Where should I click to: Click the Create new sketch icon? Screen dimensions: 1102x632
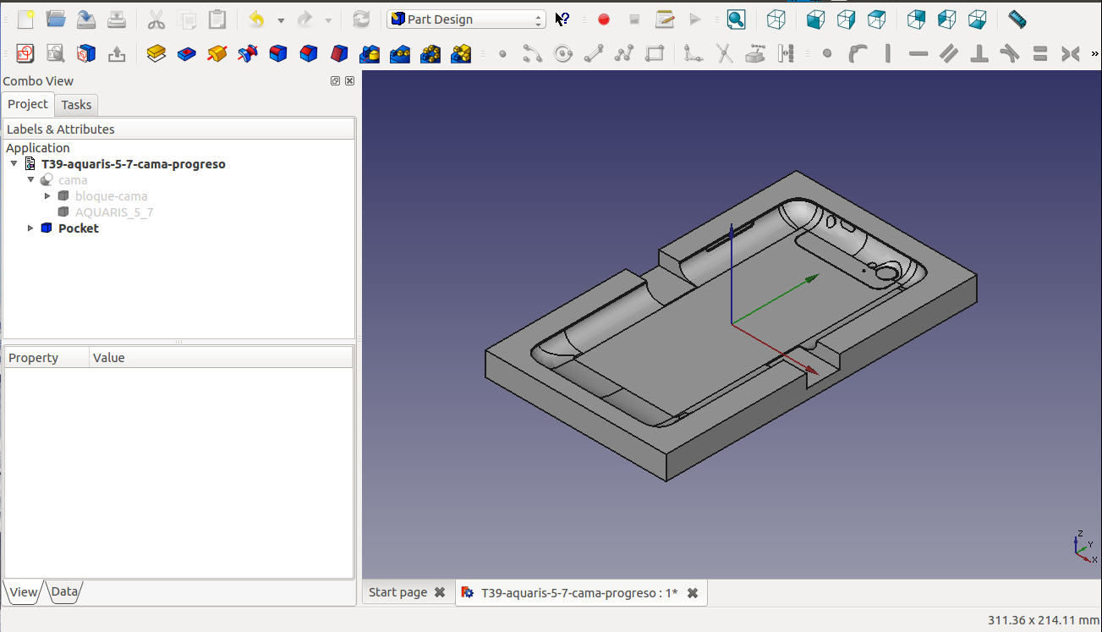pos(25,54)
